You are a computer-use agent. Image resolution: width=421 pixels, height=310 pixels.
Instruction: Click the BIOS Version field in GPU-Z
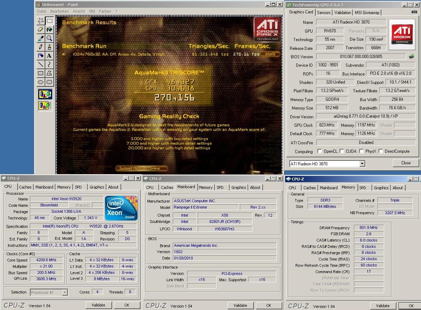point(361,57)
